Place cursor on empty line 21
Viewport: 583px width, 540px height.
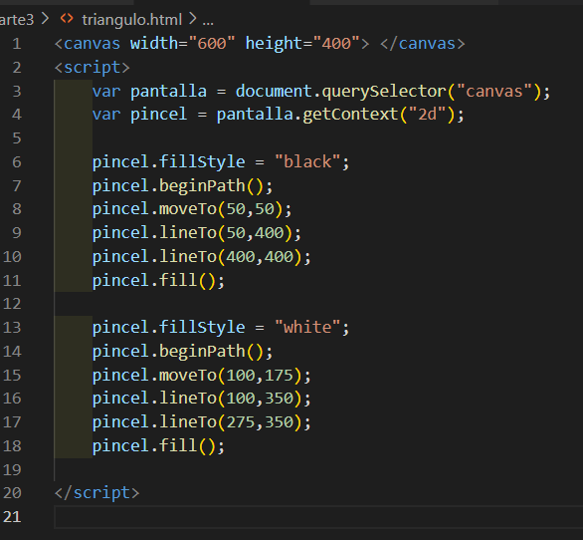point(318,517)
